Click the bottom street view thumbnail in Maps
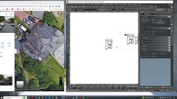The image size is (177, 99). pos(6,80)
